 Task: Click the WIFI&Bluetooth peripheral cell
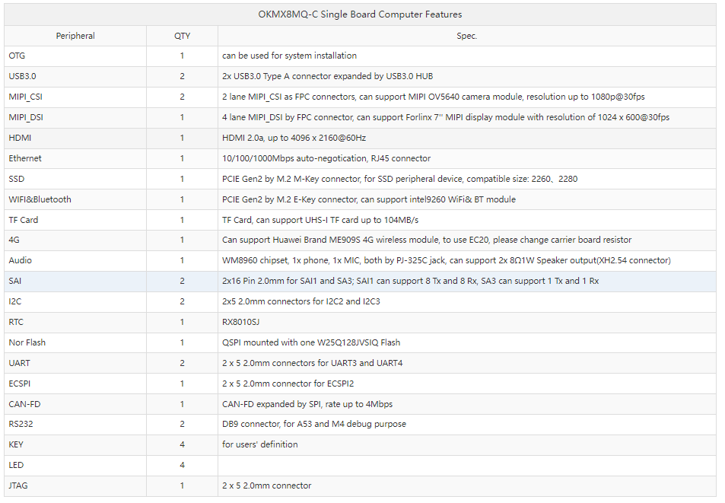pos(75,199)
